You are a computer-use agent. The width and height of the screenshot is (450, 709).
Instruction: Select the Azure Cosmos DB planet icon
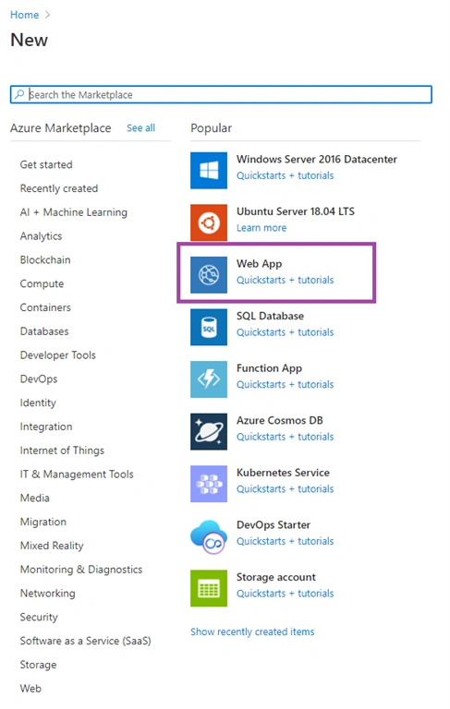point(209,431)
